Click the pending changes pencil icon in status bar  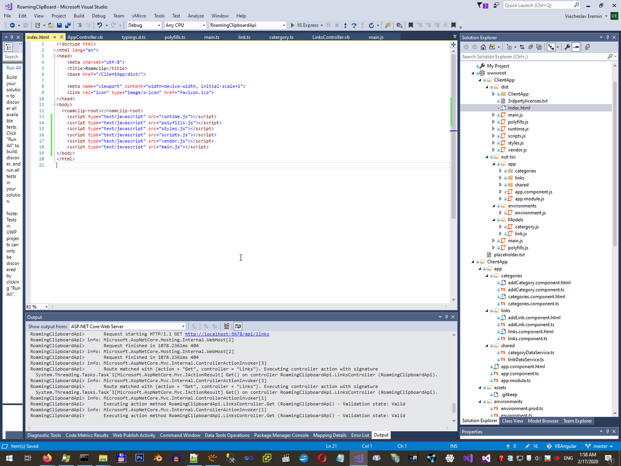coord(527,446)
